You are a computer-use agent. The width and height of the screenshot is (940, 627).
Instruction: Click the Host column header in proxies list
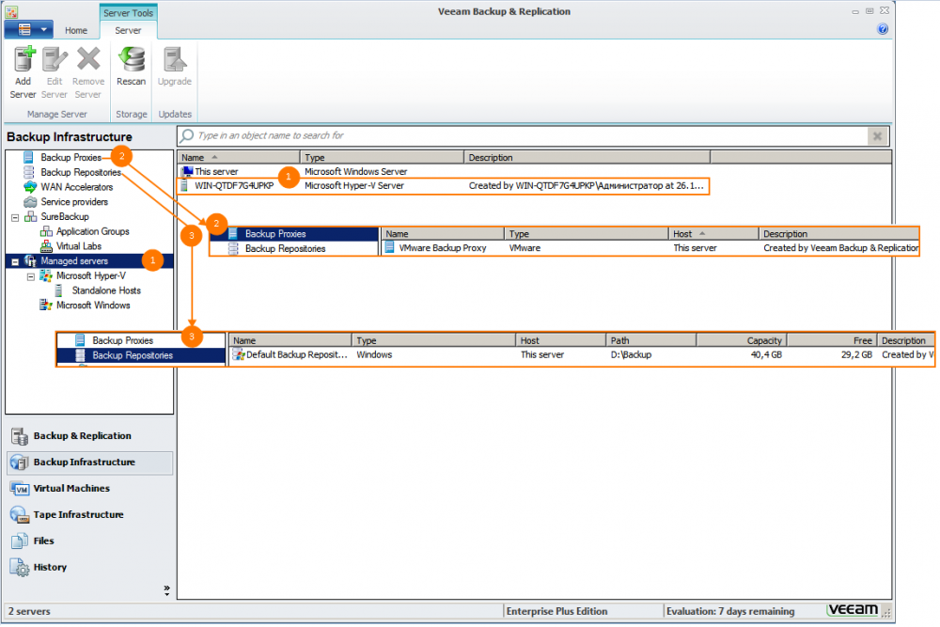pos(713,234)
